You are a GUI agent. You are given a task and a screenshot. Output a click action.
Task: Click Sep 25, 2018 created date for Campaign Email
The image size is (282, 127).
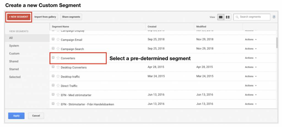156,39
